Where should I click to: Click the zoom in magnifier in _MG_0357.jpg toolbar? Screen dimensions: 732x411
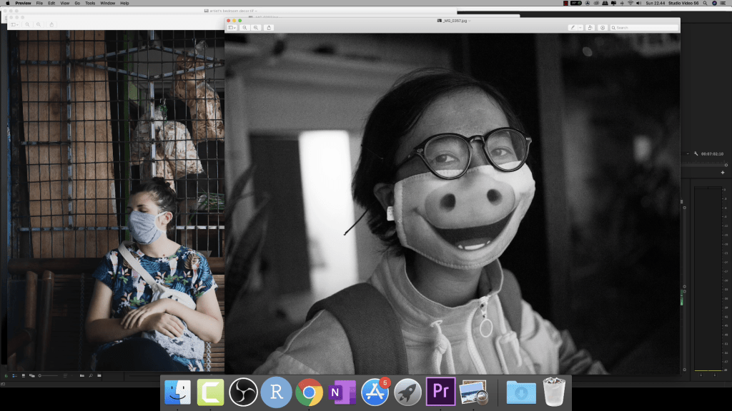tap(255, 28)
